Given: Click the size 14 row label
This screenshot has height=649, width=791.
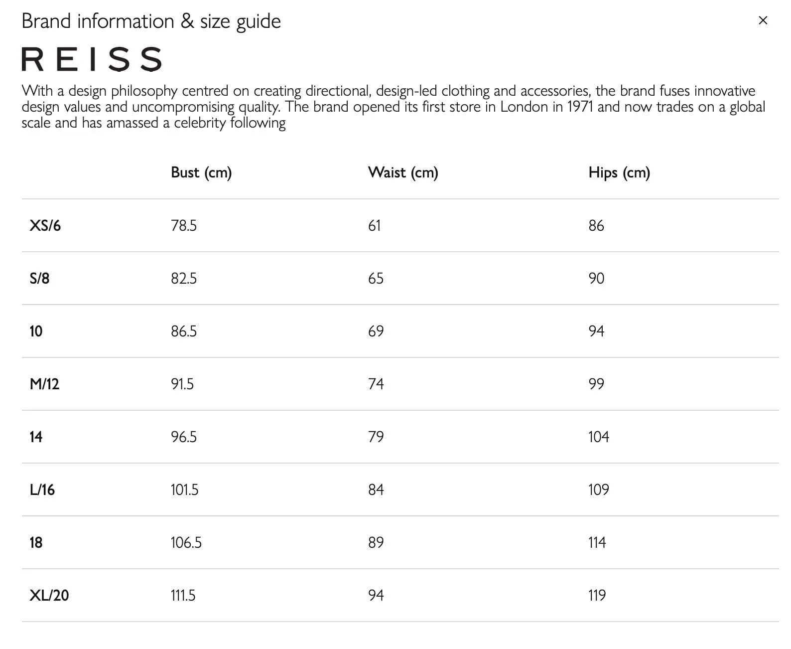Looking at the screenshot, I should tap(36, 437).
